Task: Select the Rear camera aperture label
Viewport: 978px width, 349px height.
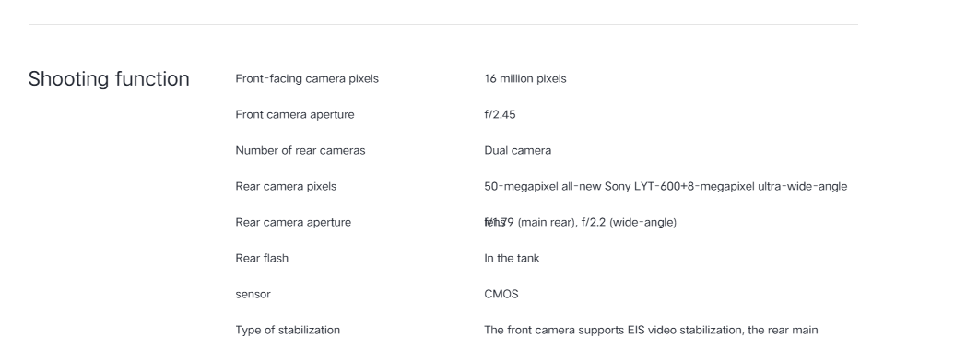Action: pyautogui.click(x=293, y=223)
